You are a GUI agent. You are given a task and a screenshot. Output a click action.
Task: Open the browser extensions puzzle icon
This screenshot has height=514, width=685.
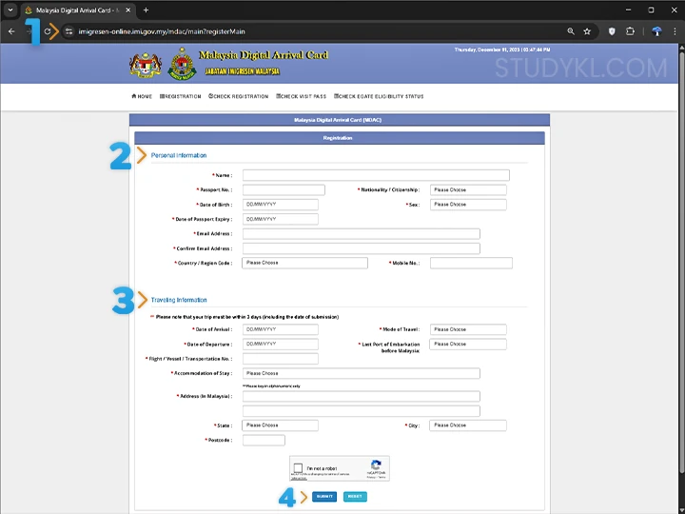tap(630, 31)
